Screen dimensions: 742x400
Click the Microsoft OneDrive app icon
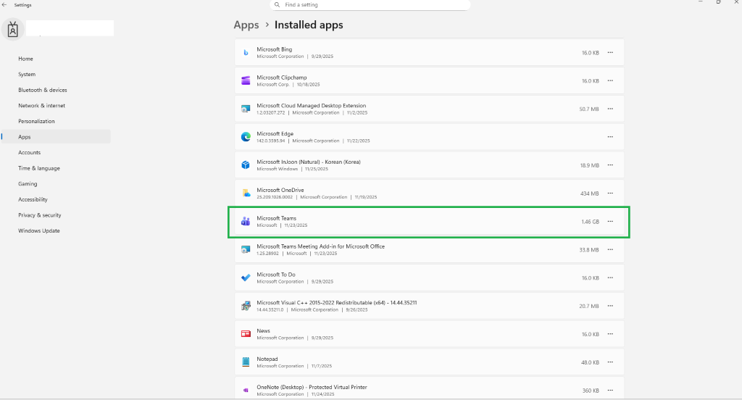coord(246,193)
